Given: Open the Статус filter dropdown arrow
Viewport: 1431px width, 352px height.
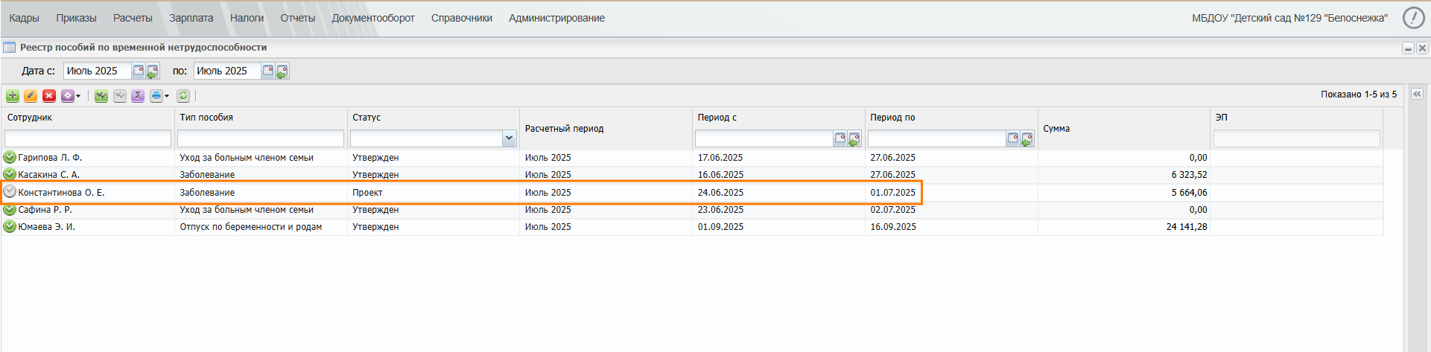Looking at the screenshot, I should pos(509,138).
